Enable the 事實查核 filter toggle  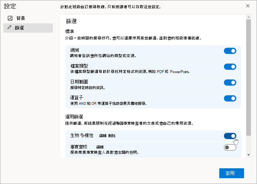(230, 147)
